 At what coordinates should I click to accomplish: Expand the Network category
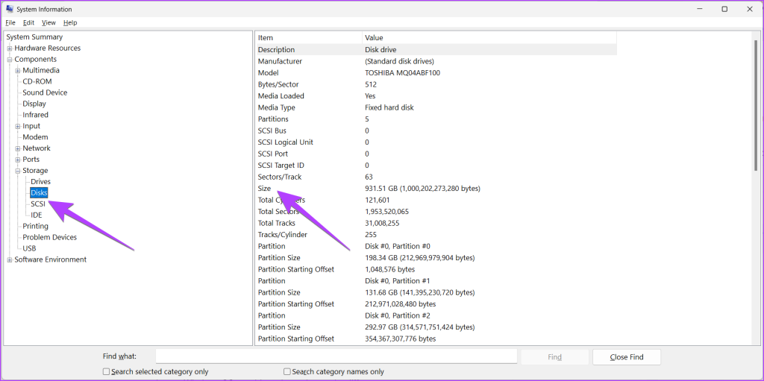pyautogui.click(x=18, y=148)
